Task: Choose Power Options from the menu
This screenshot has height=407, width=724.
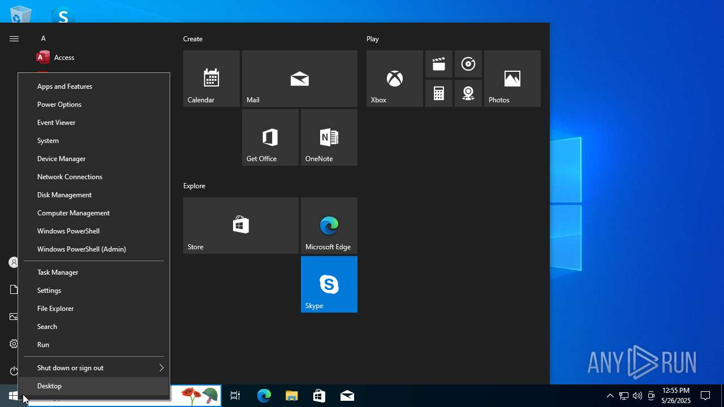Action: (94, 105)
